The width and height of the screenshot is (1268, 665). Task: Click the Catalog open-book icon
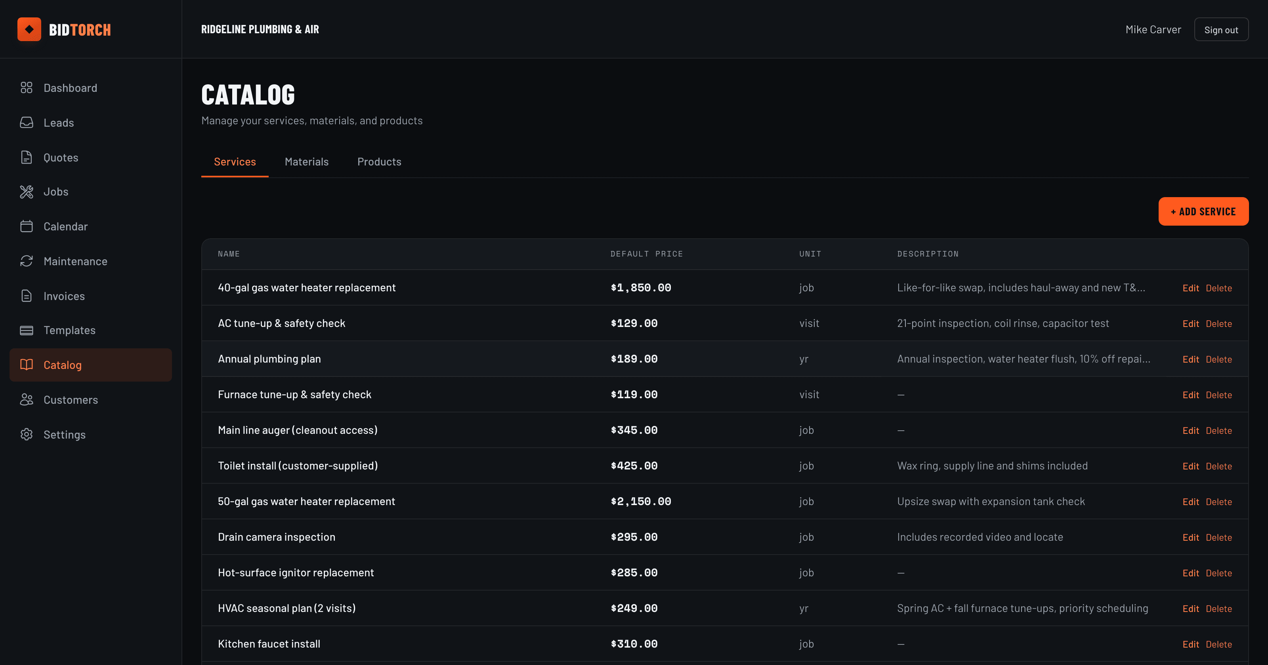(x=27, y=365)
